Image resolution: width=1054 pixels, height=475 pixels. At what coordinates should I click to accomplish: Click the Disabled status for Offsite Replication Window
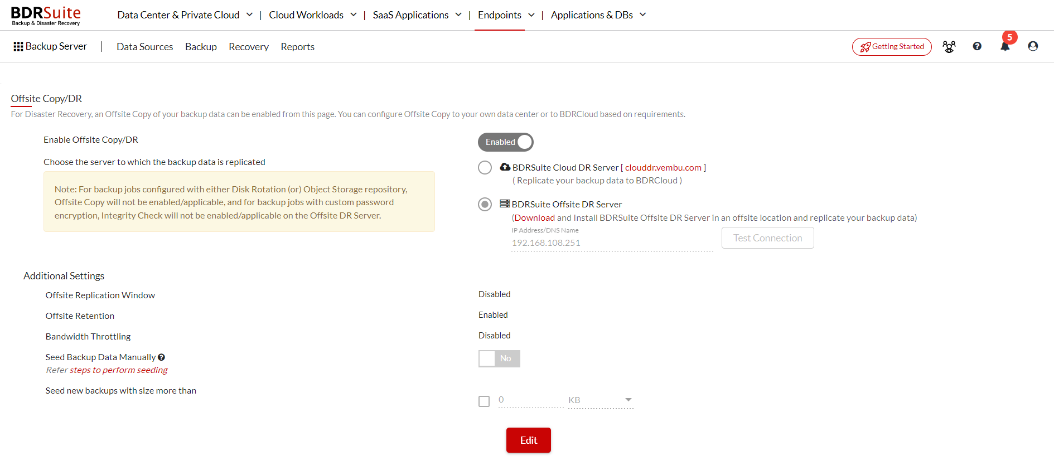coord(494,294)
